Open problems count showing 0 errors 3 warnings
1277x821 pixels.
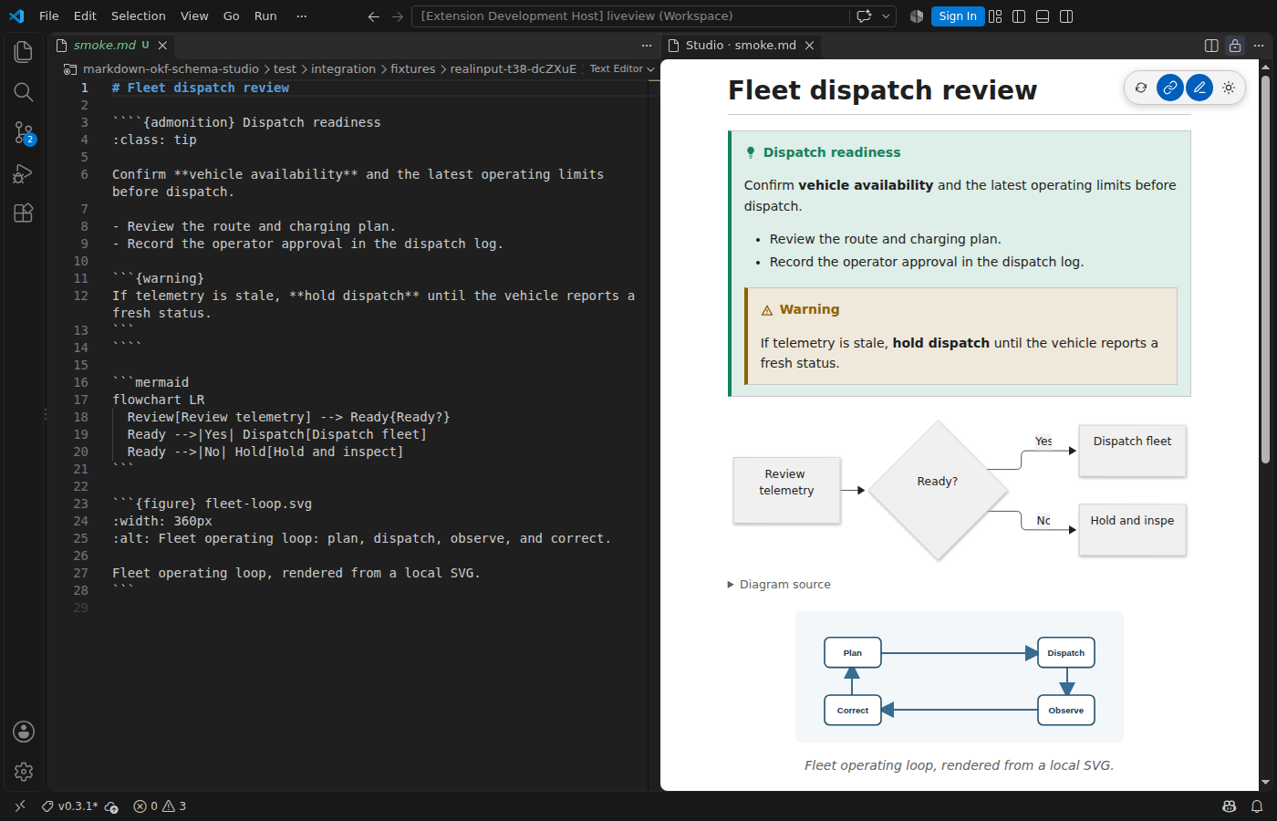[160, 806]
